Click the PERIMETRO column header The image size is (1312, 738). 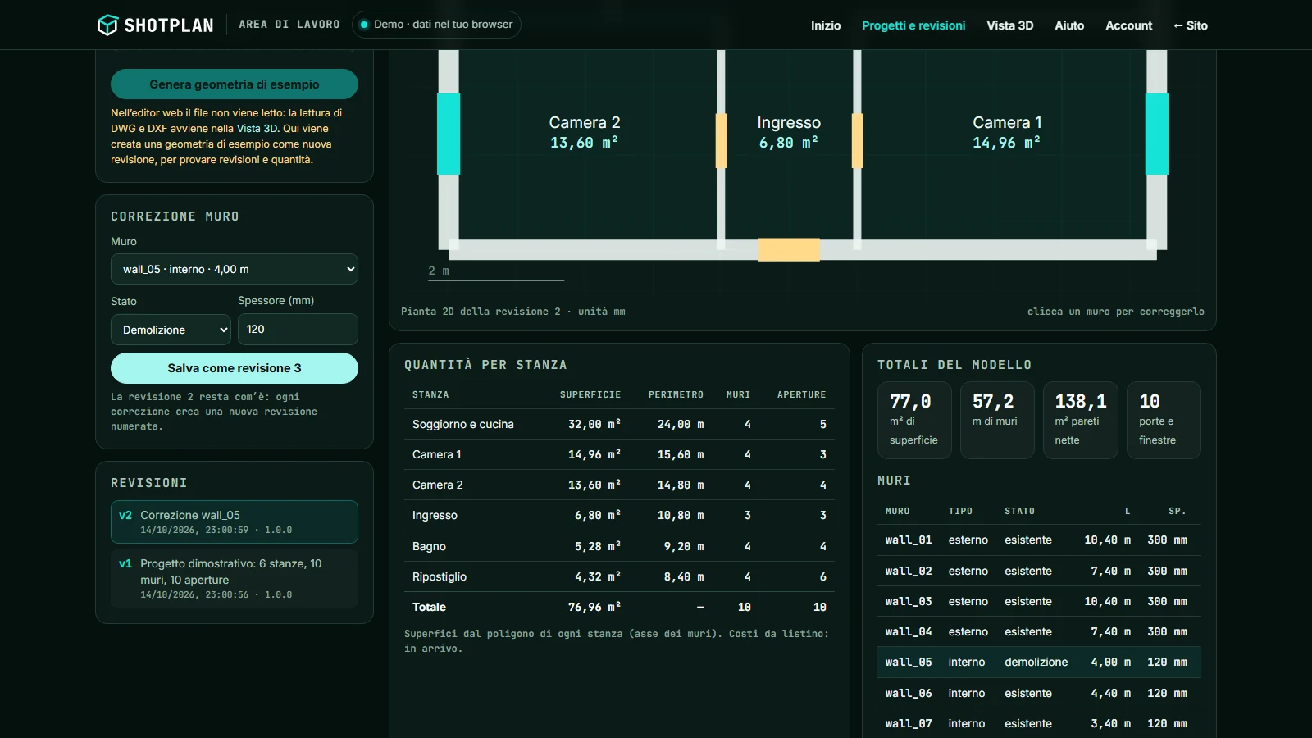[676, 394]
